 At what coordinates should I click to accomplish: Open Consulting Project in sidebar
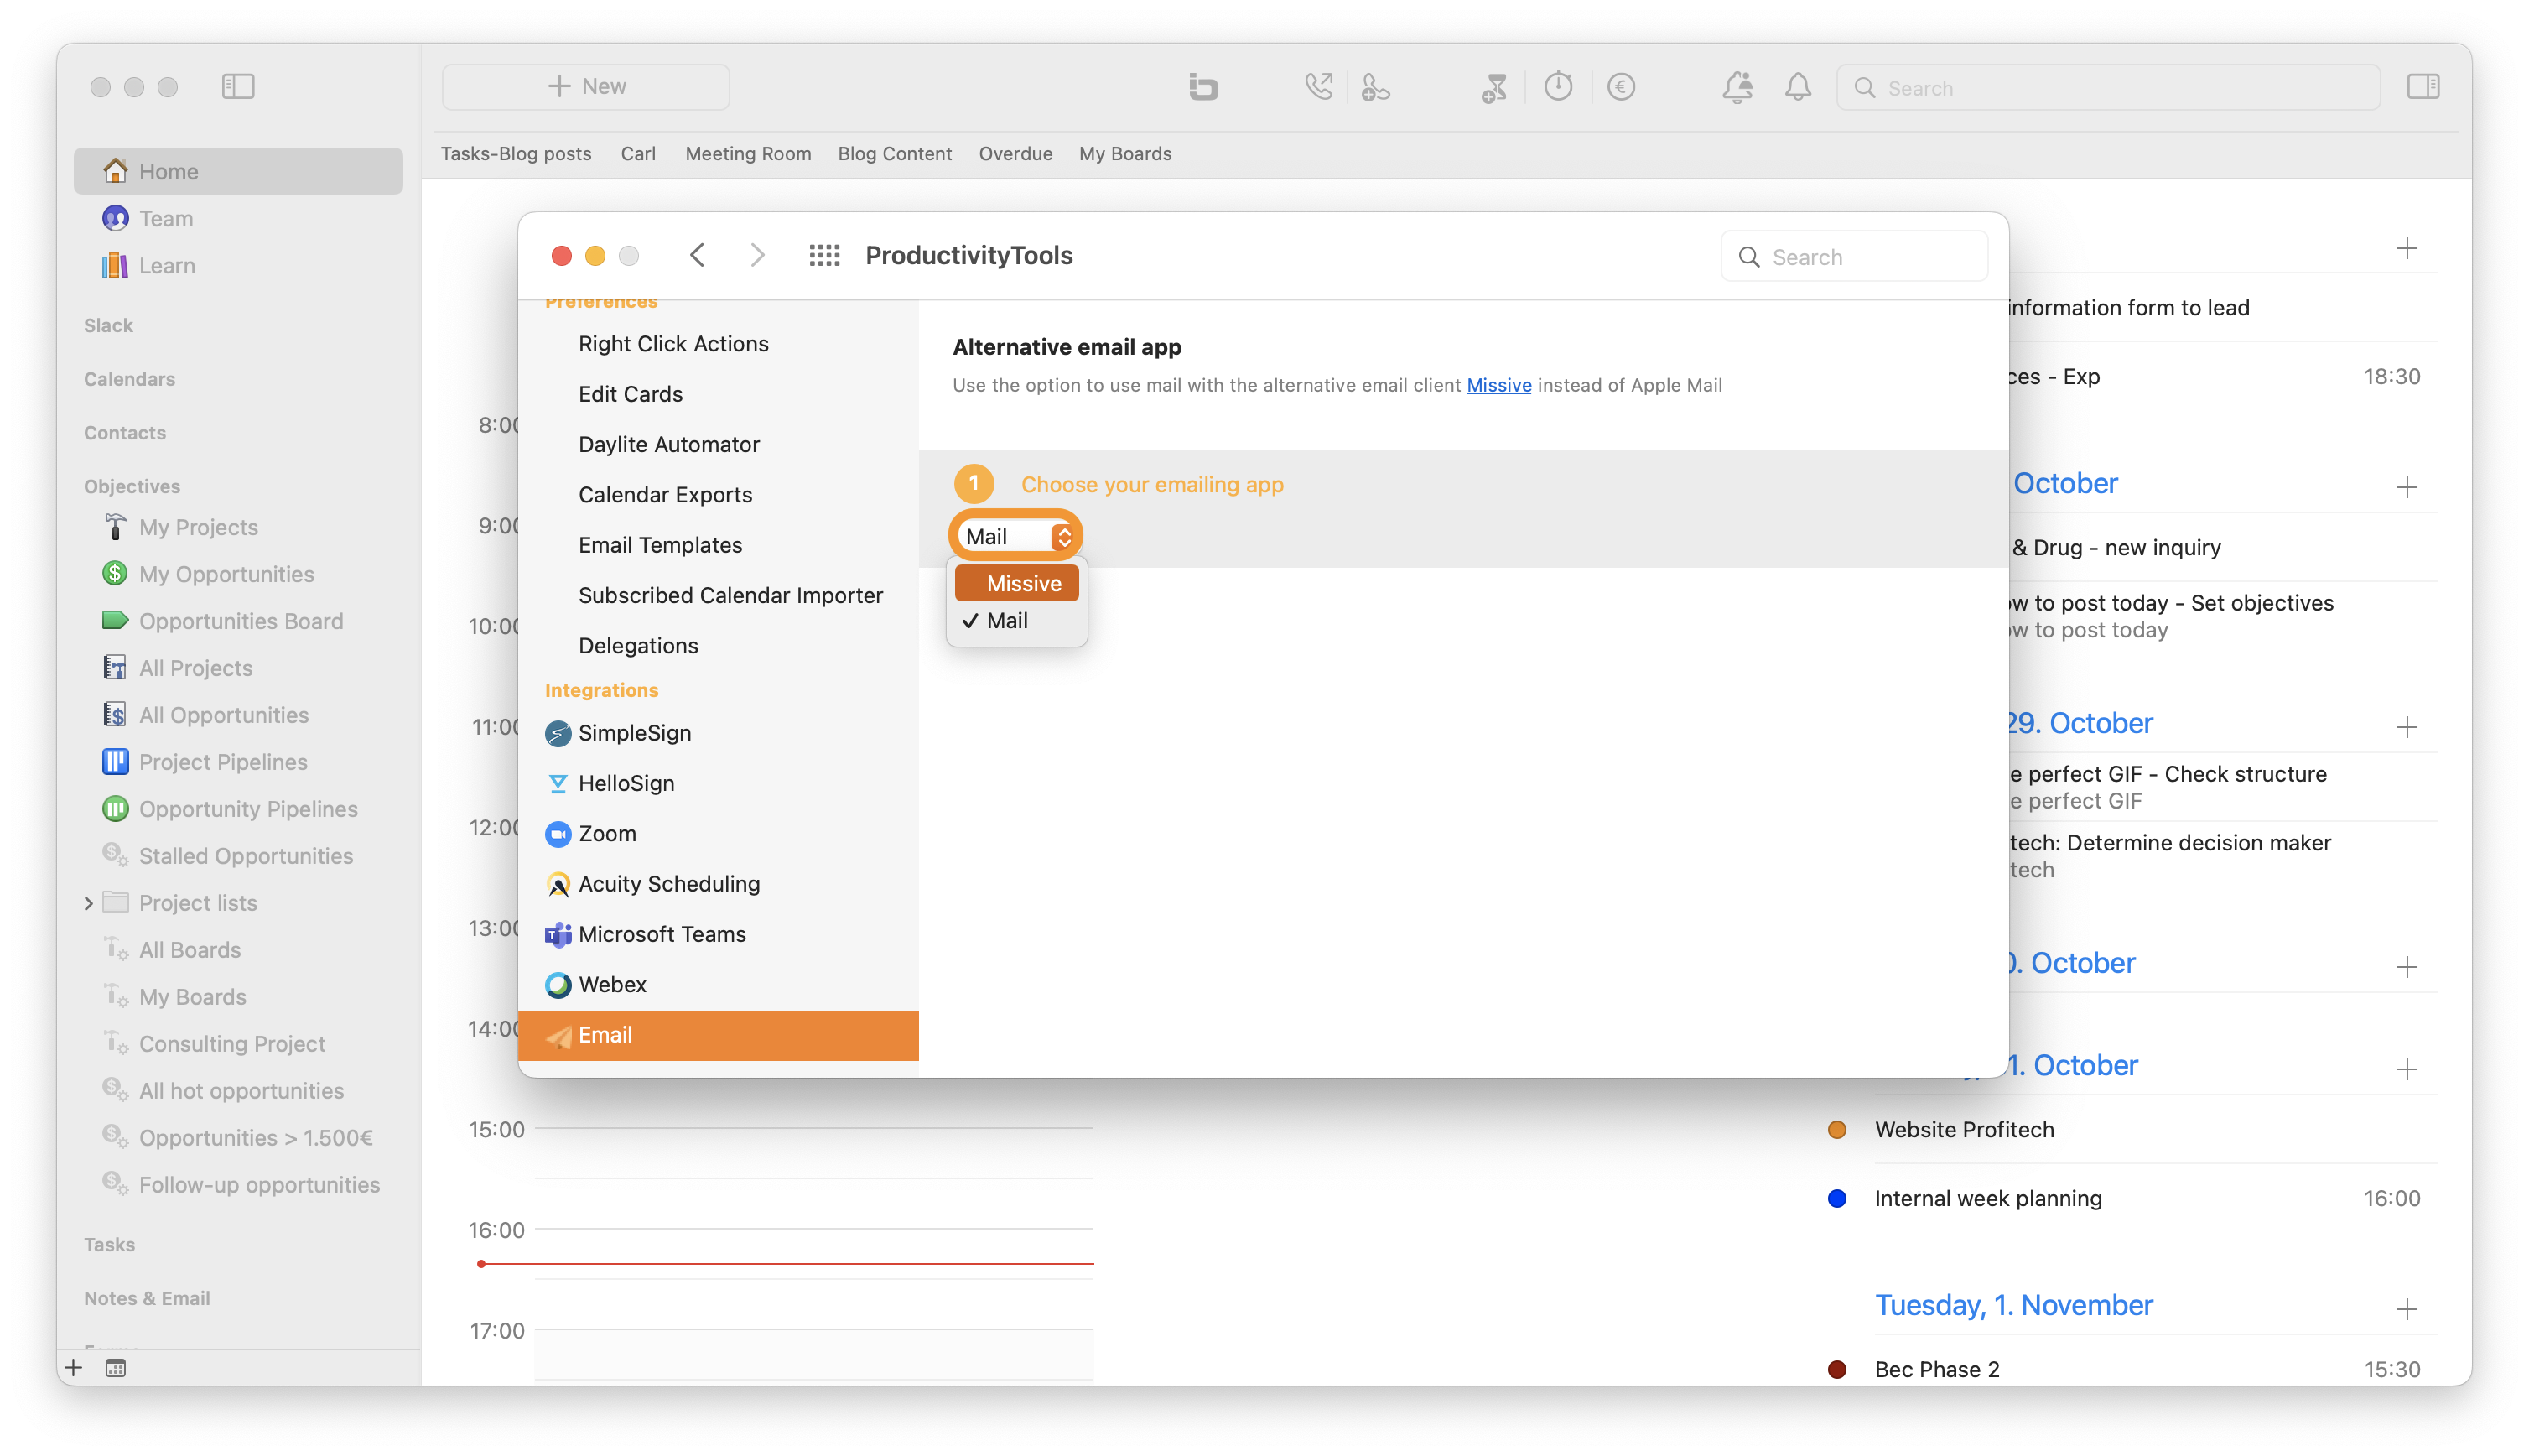tap(238, 1044)
